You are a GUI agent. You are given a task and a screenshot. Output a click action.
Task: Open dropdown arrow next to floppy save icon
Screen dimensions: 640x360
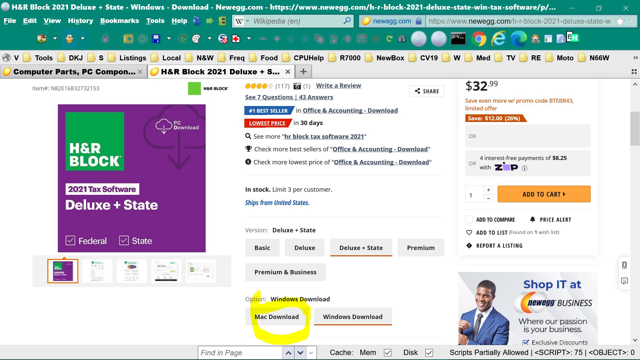coord(169,39)
